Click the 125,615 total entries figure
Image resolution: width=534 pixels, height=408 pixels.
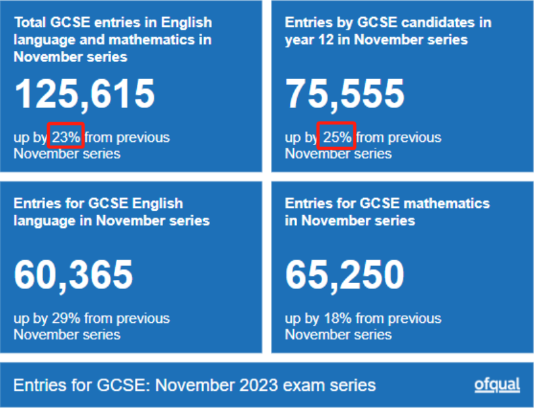coord(84,94)
